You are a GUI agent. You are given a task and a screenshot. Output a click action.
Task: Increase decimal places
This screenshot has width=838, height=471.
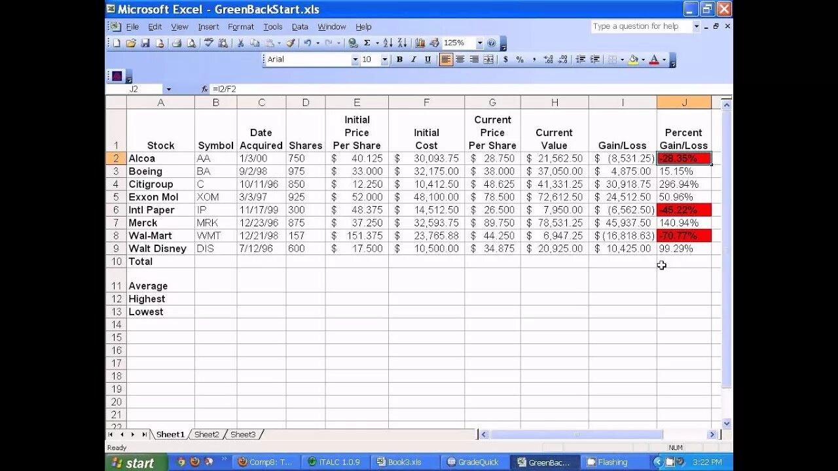coord(549,60)
